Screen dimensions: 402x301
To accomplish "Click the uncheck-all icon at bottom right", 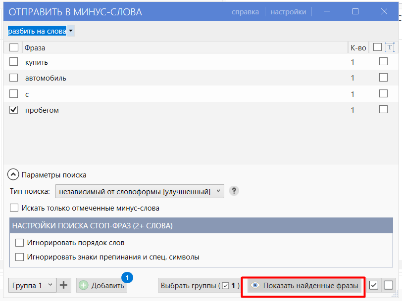I will pyautogui.click(x=389, y=285).
